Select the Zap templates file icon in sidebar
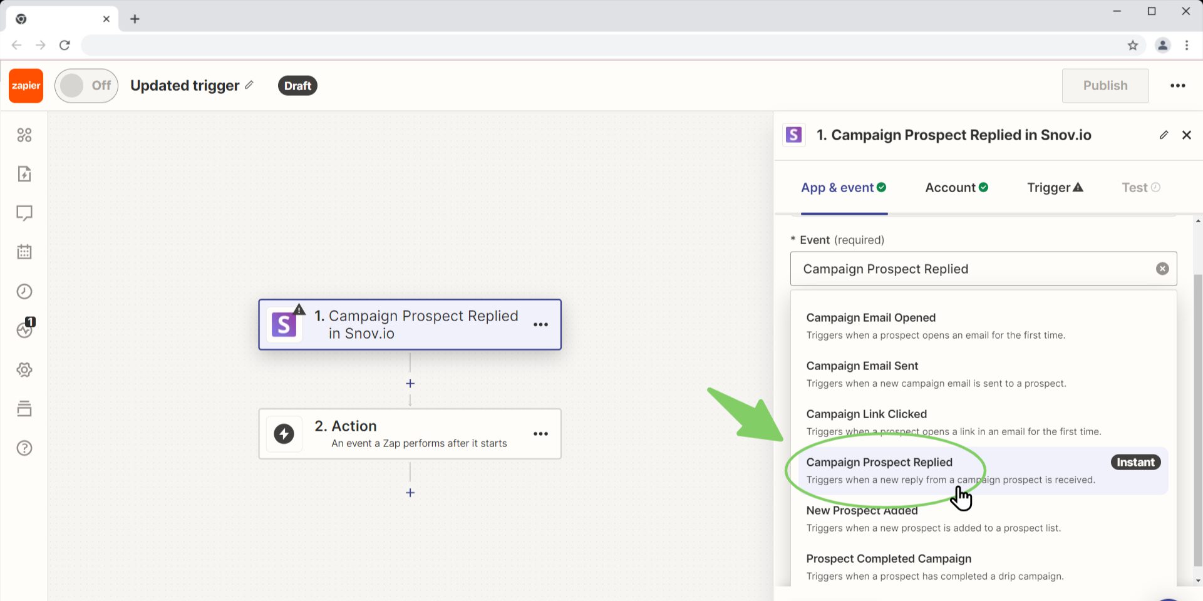Image resolution: width=1203 pixels, height=601 pixels. [x=24, y=174]
